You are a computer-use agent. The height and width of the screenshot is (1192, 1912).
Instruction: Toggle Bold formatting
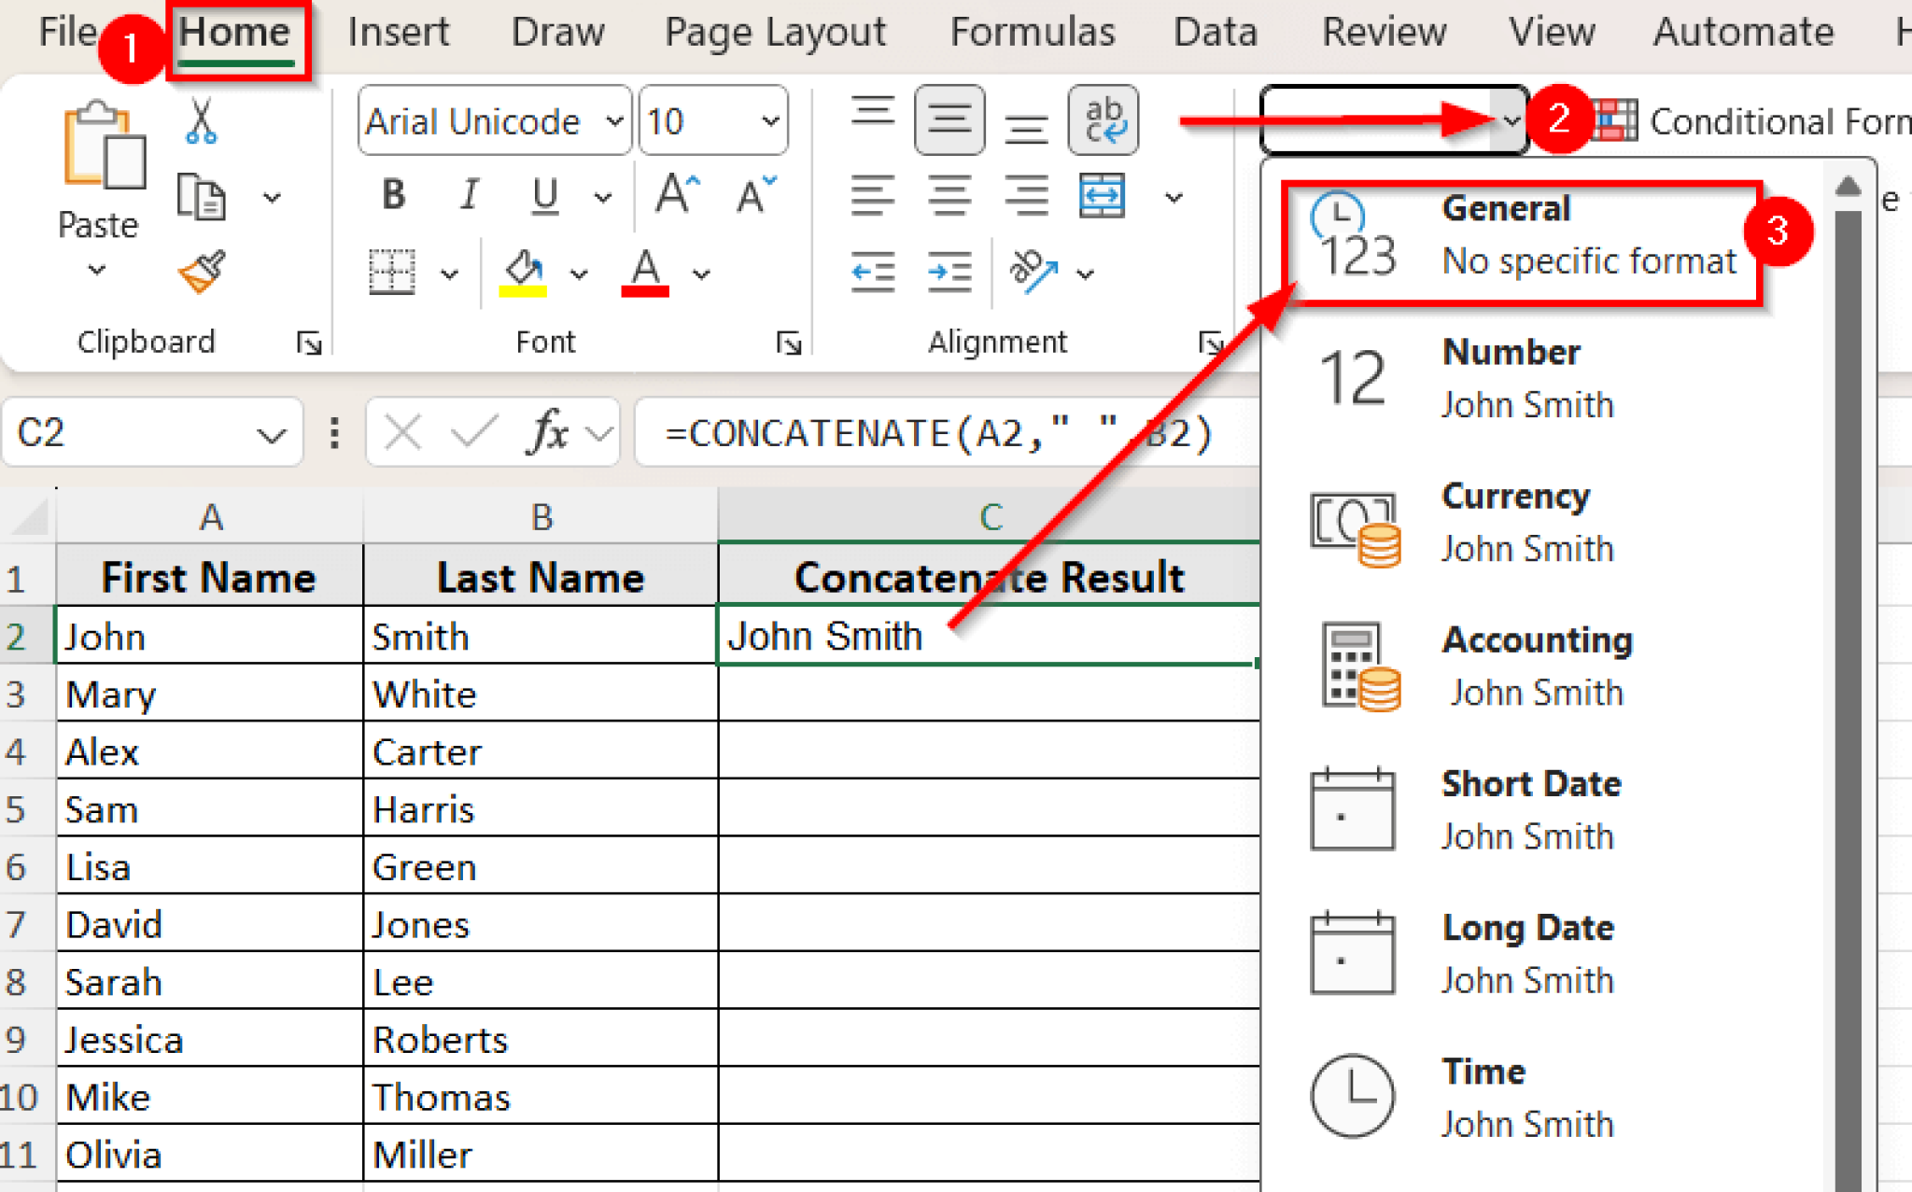point(394,195)
